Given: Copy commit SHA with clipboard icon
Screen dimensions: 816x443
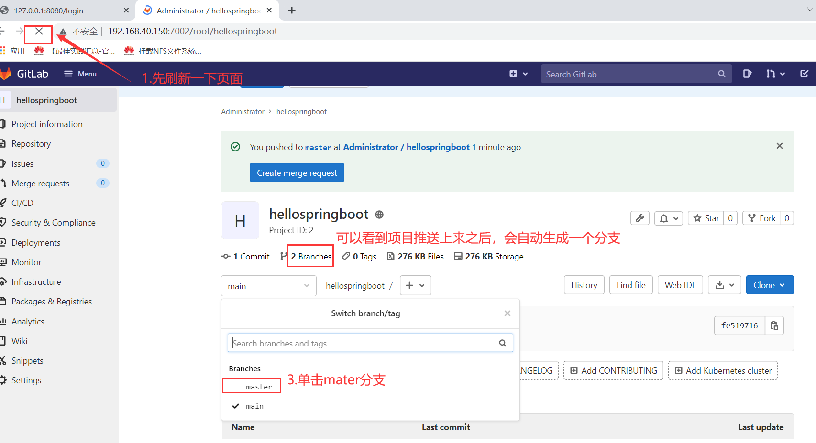Looking at the screenshot, I should (x=774, y=325).
